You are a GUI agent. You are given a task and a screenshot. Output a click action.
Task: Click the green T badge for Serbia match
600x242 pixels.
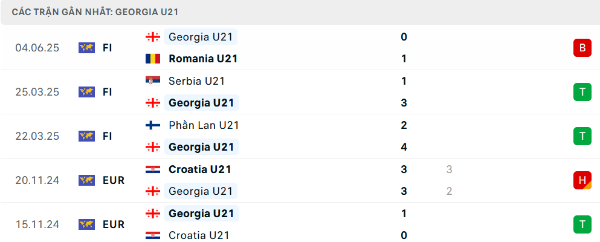pyautogui.click(x=582, y=92)
